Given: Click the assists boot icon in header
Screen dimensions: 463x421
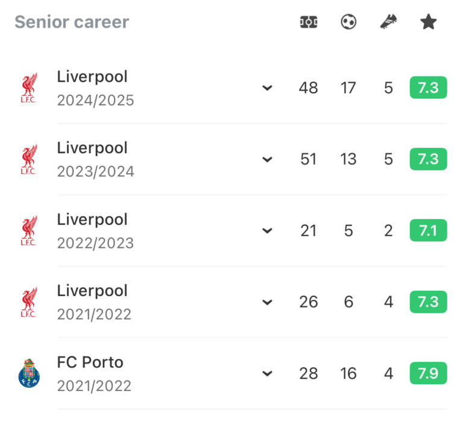Looking at the screenshot, I should [388, 22].
